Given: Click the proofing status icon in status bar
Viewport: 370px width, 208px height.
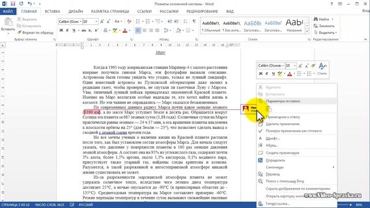Looking at the screenshot, I should pyautogui.click(x=72, y=205).
